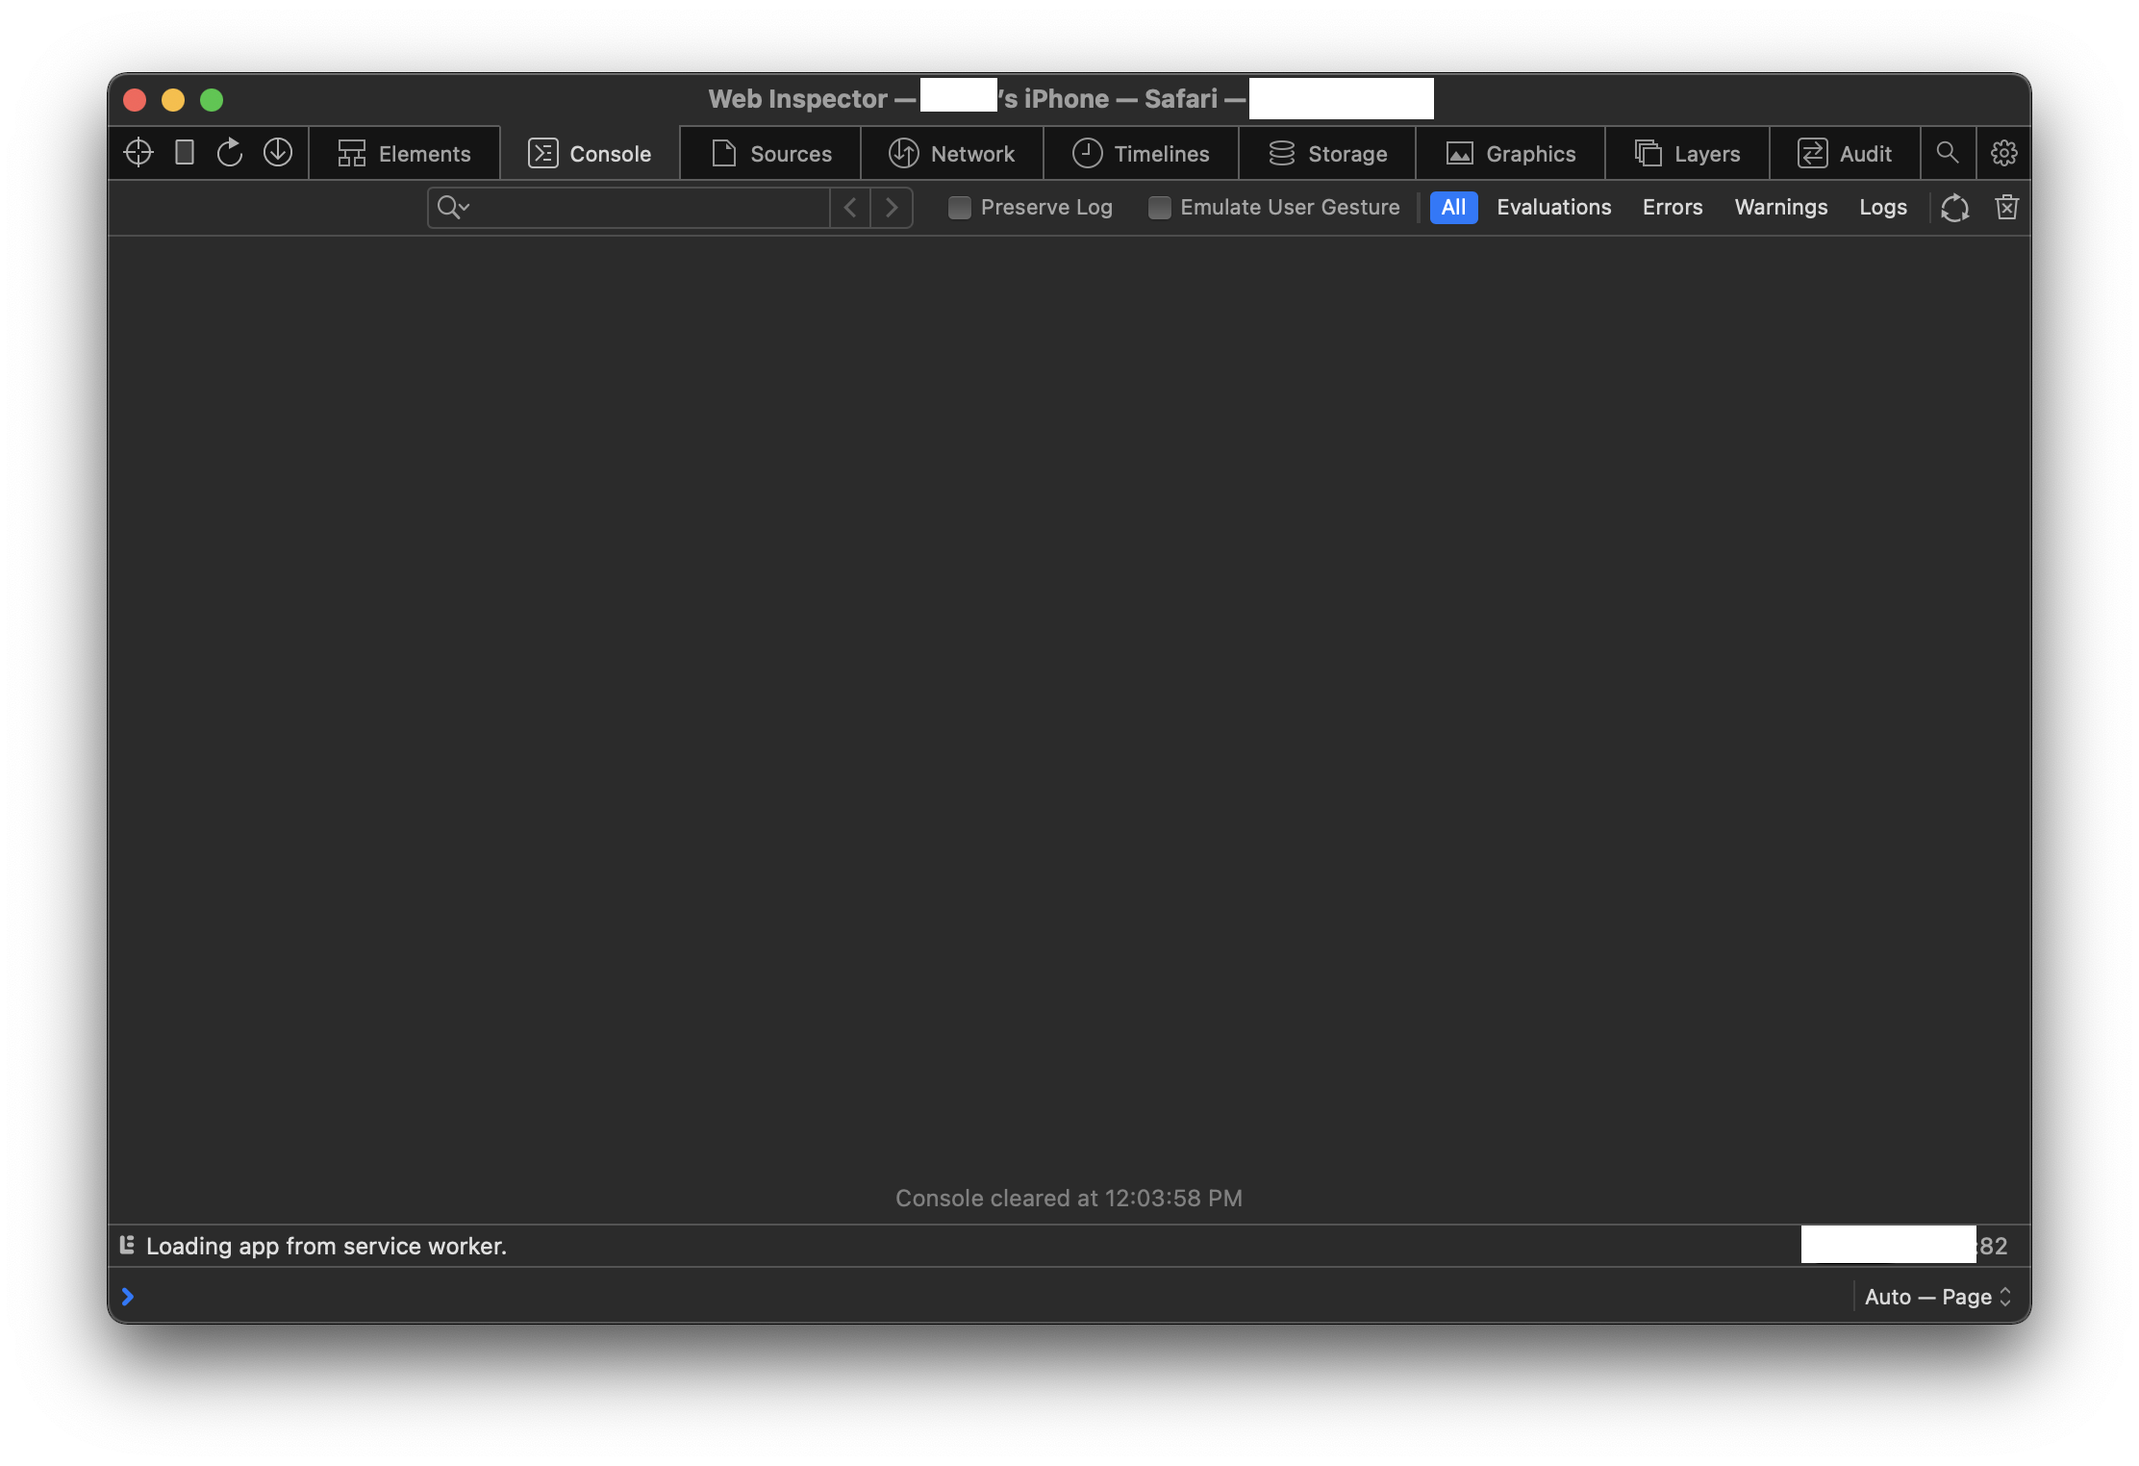2139x1466 pixels.
Task: Switch to the Network tab
Action: (x=951, y=153)
